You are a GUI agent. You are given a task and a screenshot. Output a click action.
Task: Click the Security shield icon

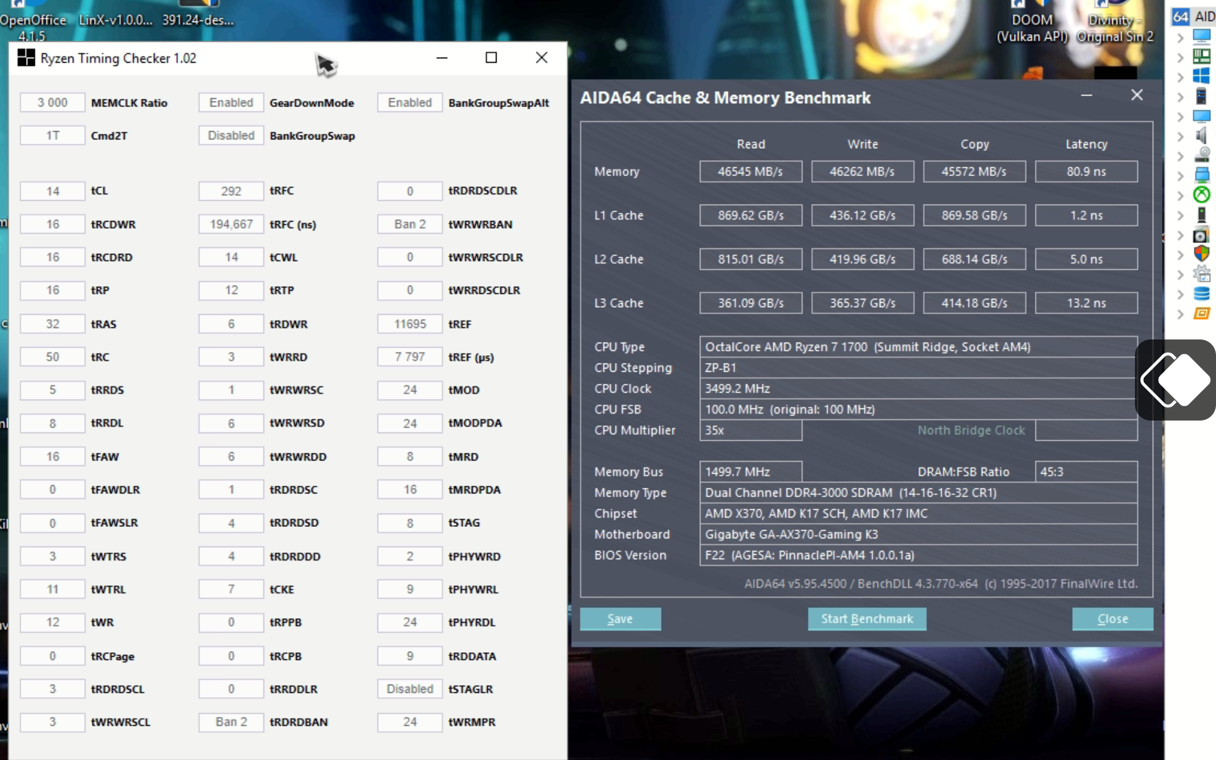tap(1201, 253)
